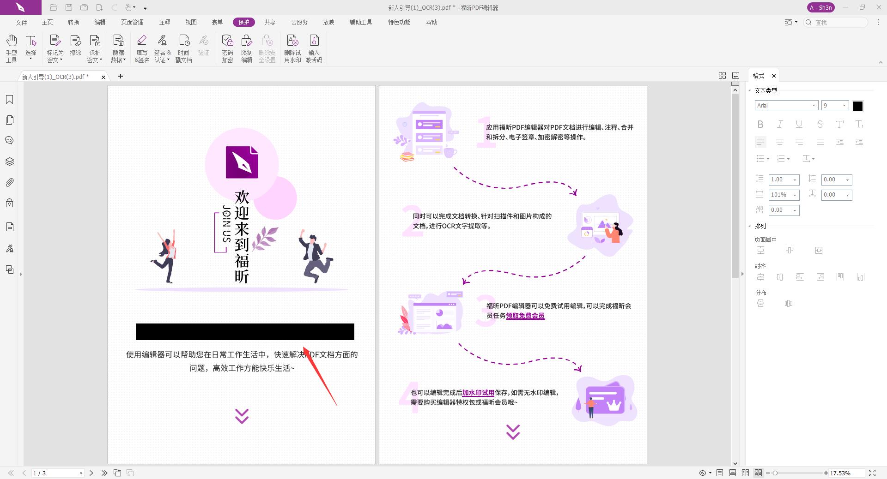Open the text color swatch picker
The width and height of the screenshot is (887, 479).
[x=858, y=106]
